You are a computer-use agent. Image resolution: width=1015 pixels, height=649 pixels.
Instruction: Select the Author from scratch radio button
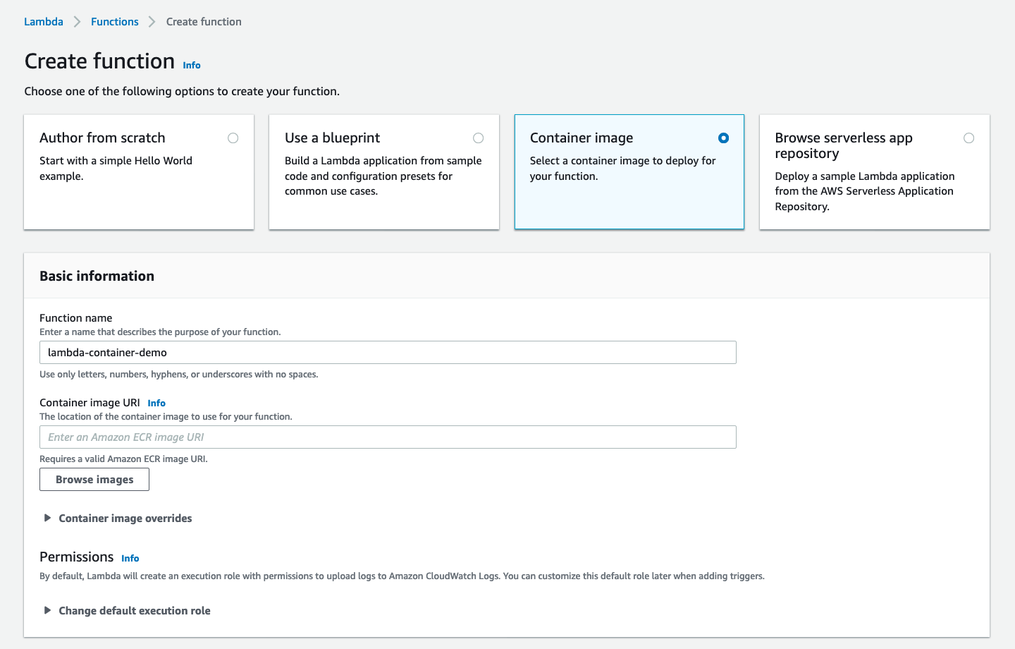coord(233,138)
